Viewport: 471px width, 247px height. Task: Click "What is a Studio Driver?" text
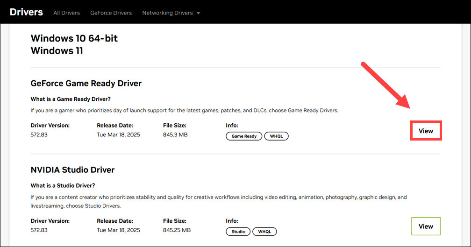(x=63, y=185)
